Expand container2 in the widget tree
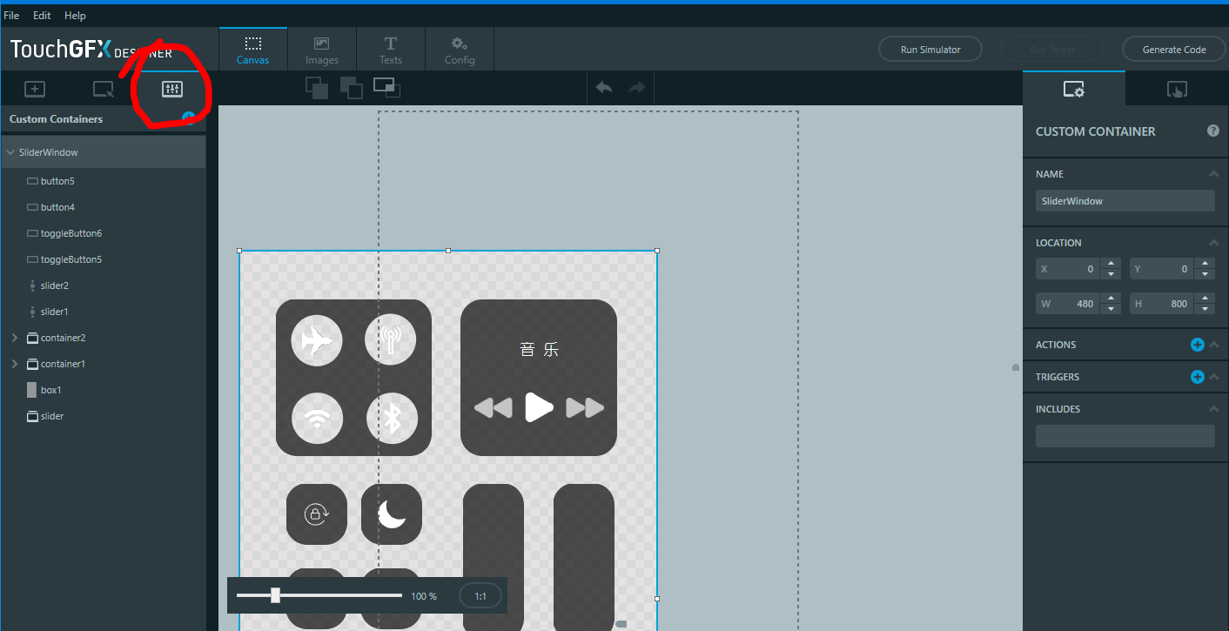The image size is (1229, 631). 14,338
